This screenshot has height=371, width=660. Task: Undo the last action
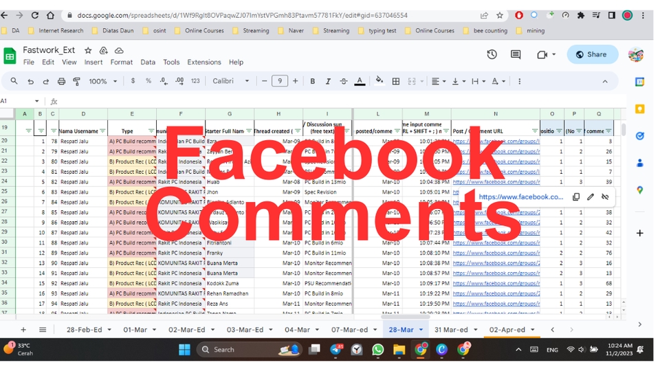(x=30, y=81)
